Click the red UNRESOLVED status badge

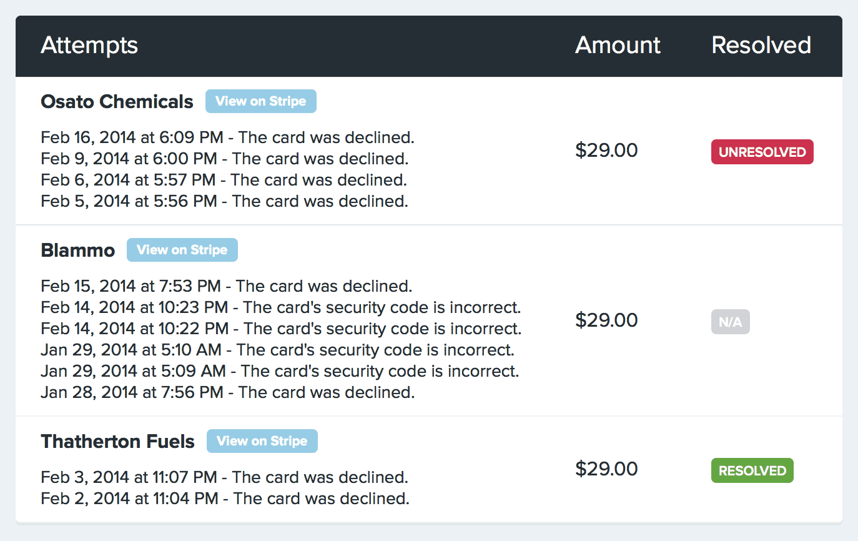coord(762,152)
